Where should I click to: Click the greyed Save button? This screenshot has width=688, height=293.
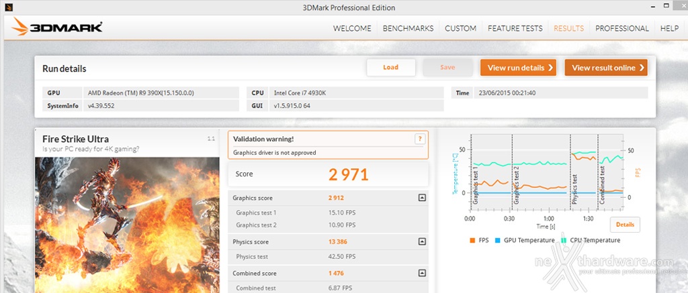[447, 68]
